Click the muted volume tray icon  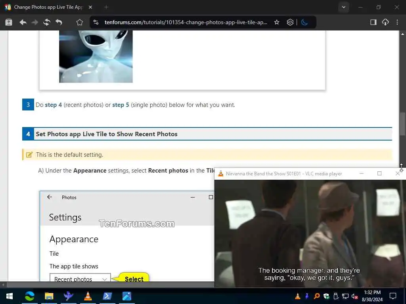(355, 296)
